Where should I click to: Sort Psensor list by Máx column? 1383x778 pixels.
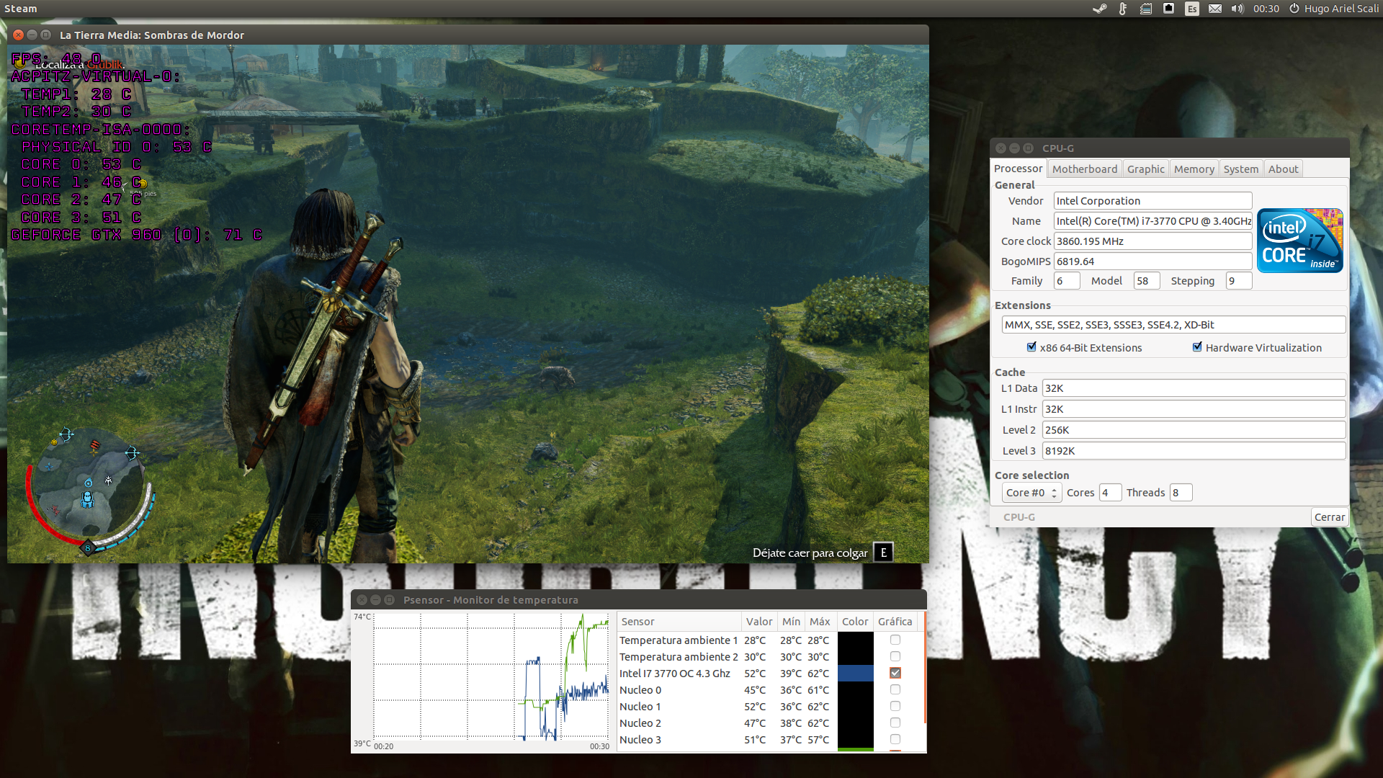pos(820,622)
